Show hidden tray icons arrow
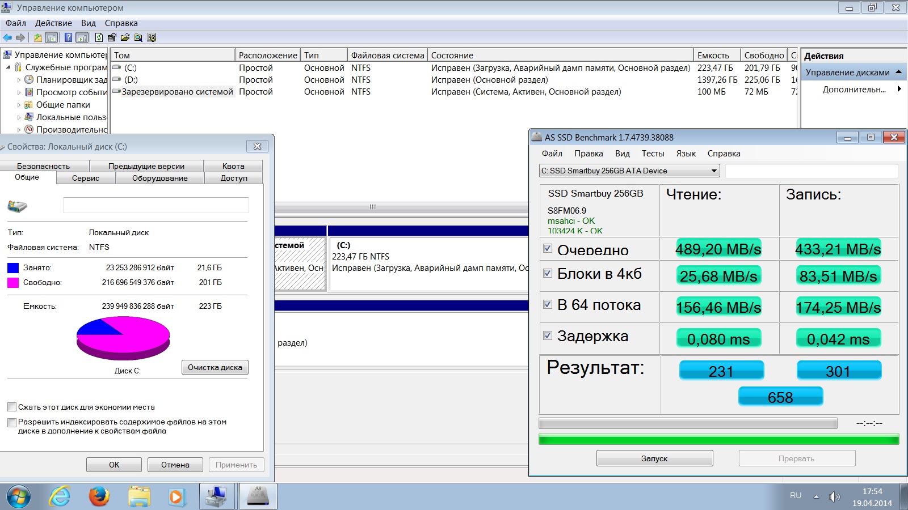This screenshot has height=510, width=908. 816,497
